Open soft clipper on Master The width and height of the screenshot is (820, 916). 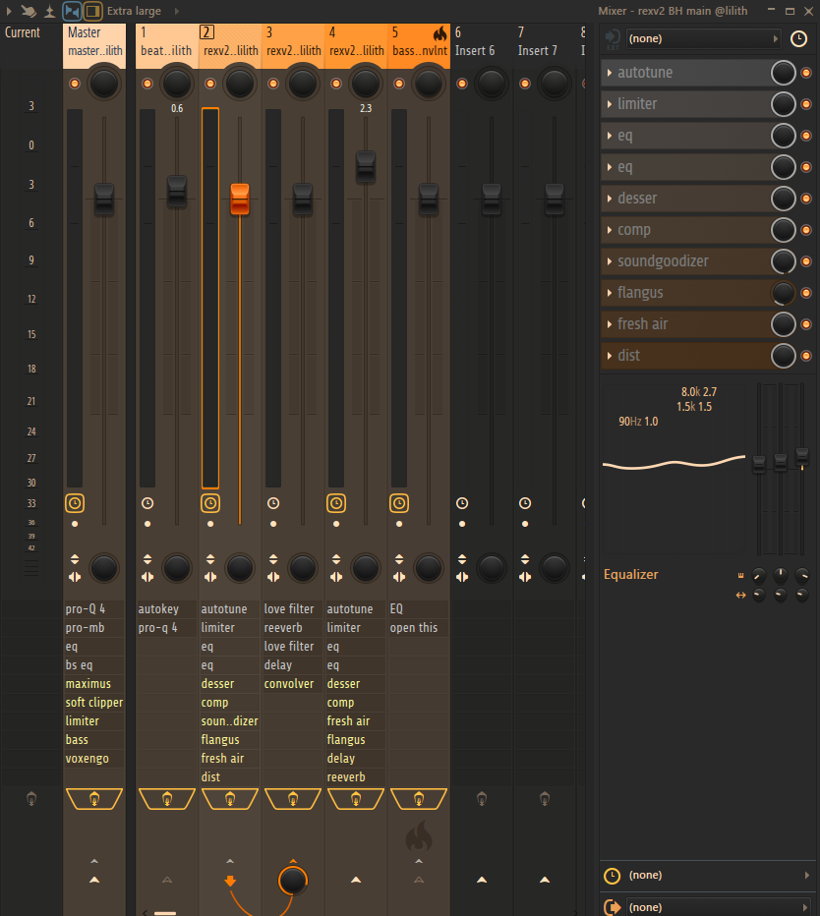pos(93,702)
